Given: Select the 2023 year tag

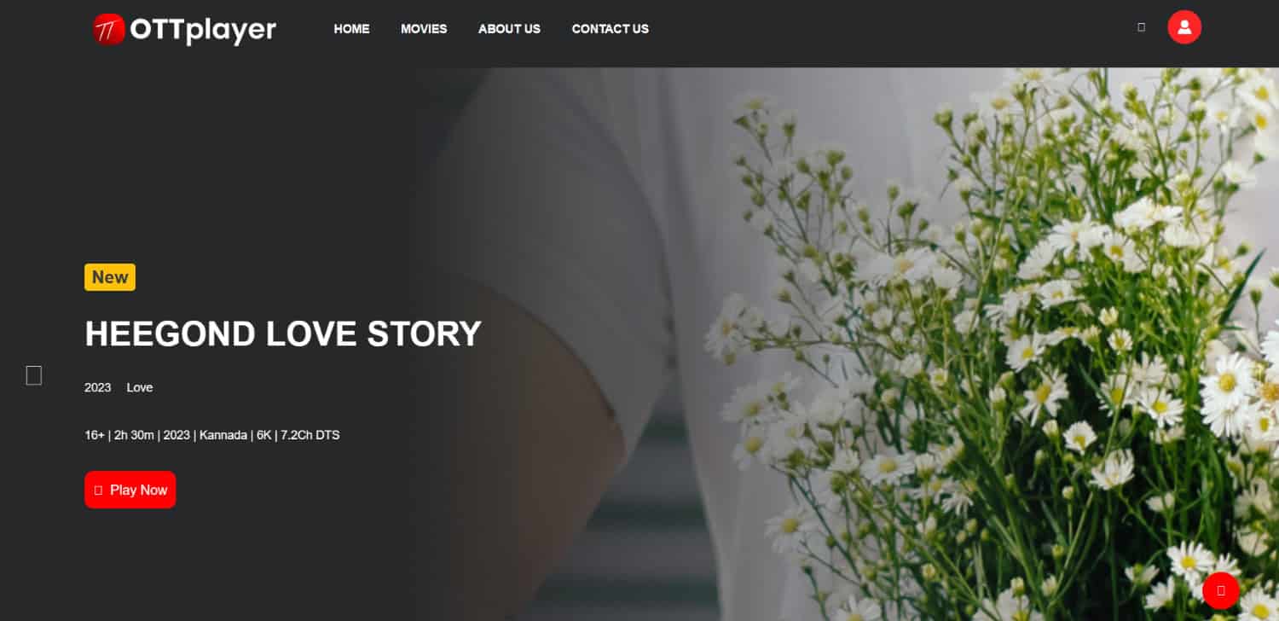Looking at the screenshot, I should (98, 387).
